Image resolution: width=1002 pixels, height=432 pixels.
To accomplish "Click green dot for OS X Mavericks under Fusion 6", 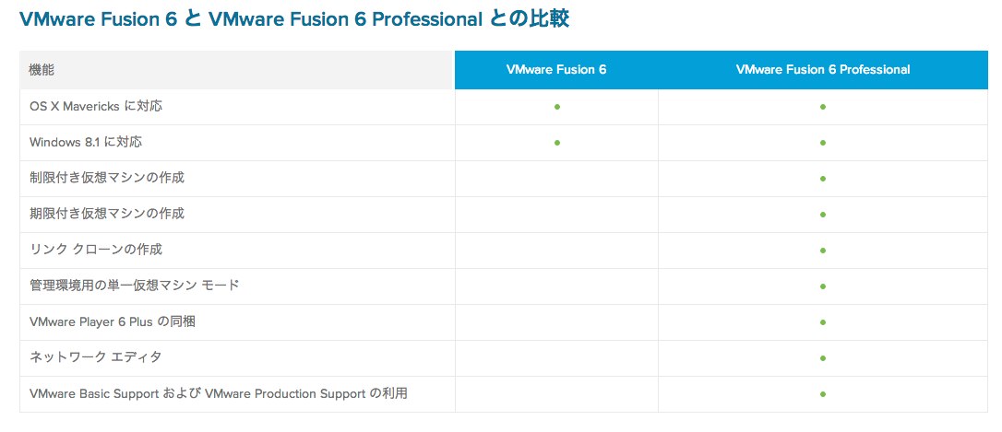I will [x=557, y=107].
